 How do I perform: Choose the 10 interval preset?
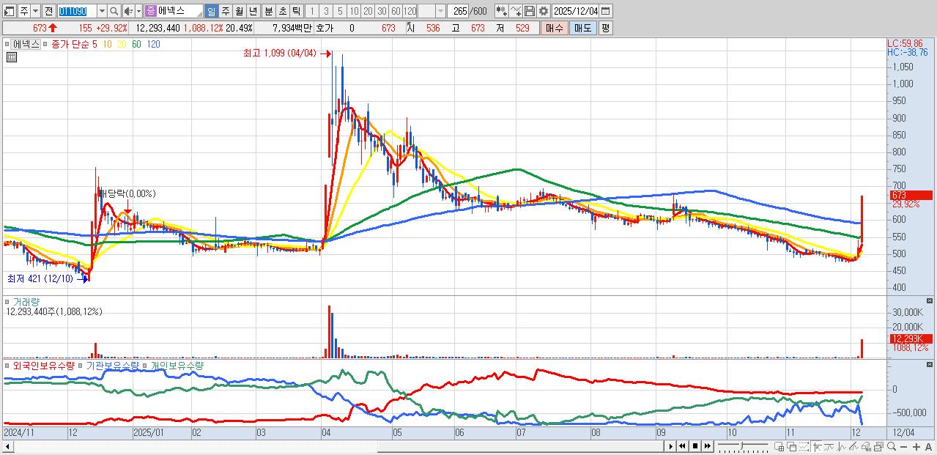point(354,11)
